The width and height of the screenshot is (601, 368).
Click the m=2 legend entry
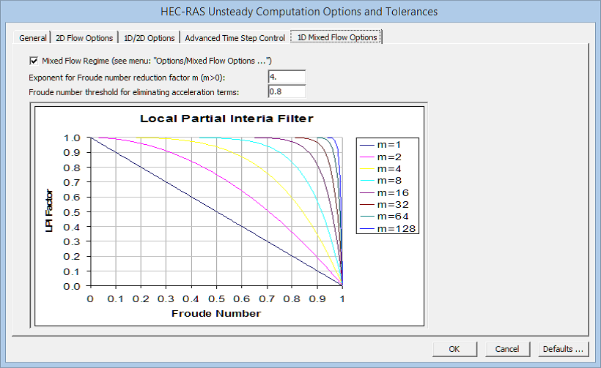click(380, 157)
